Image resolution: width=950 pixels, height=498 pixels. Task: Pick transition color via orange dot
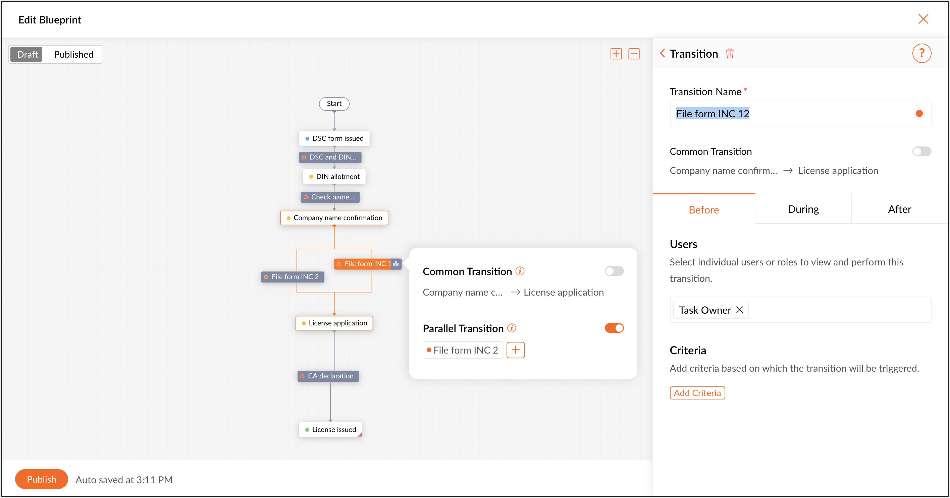[919, 114]
